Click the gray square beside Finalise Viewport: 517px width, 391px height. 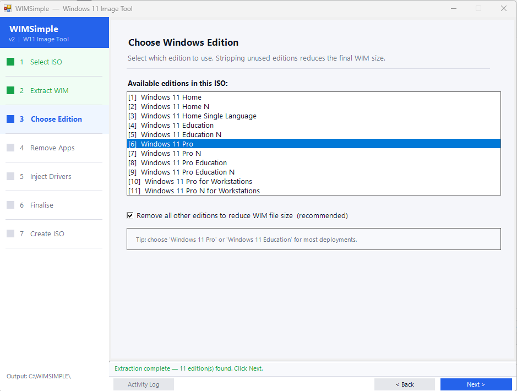coord(10,205)
